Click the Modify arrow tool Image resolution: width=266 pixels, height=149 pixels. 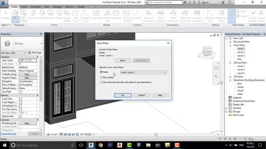(x=5, y=15)
